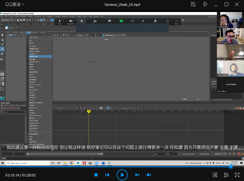Select Maya's arrow Select tool
Viewport: 244px width, 181px height.
tap(2, 35)
